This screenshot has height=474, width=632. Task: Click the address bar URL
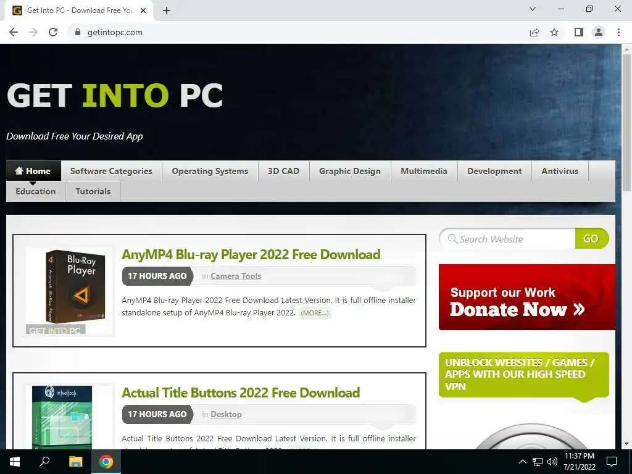(115, 32)
